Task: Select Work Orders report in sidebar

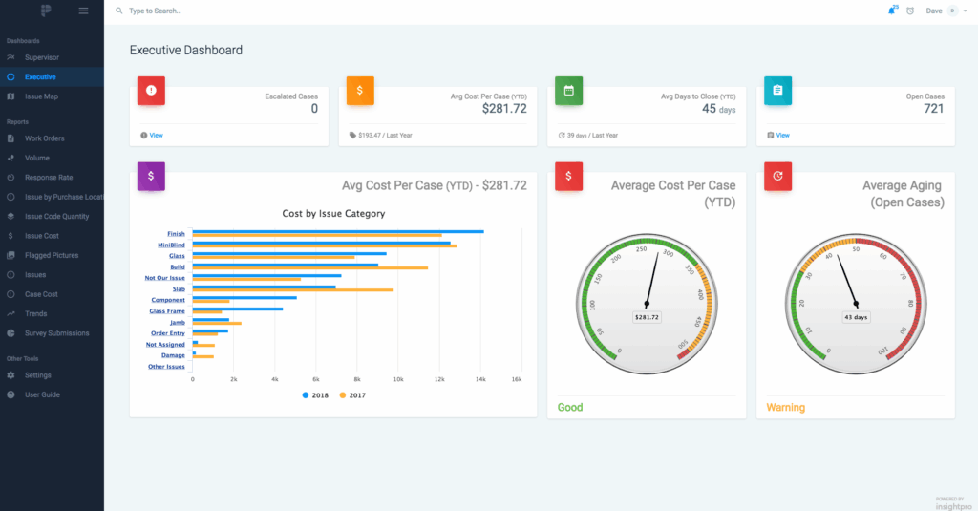Action: 44,138
